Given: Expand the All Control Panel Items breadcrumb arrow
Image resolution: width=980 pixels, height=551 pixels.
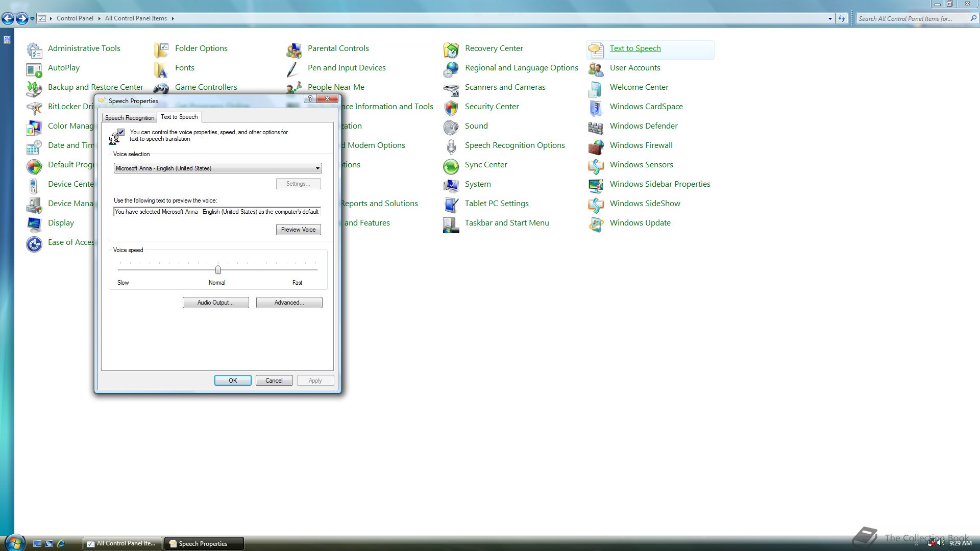Looking at the screenshot, I should 173,18.
